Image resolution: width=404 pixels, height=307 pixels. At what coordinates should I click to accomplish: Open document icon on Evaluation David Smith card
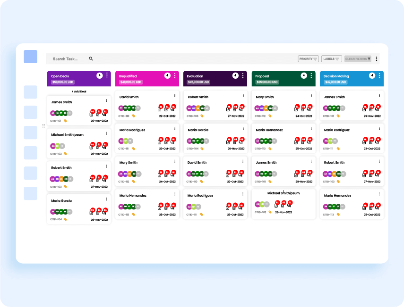(x=234, y=175)
